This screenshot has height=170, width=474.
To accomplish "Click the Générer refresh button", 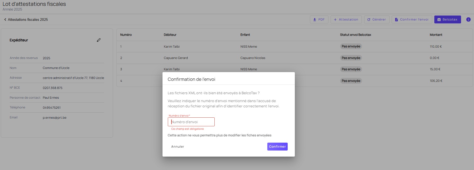I will (x=377, y=19).
